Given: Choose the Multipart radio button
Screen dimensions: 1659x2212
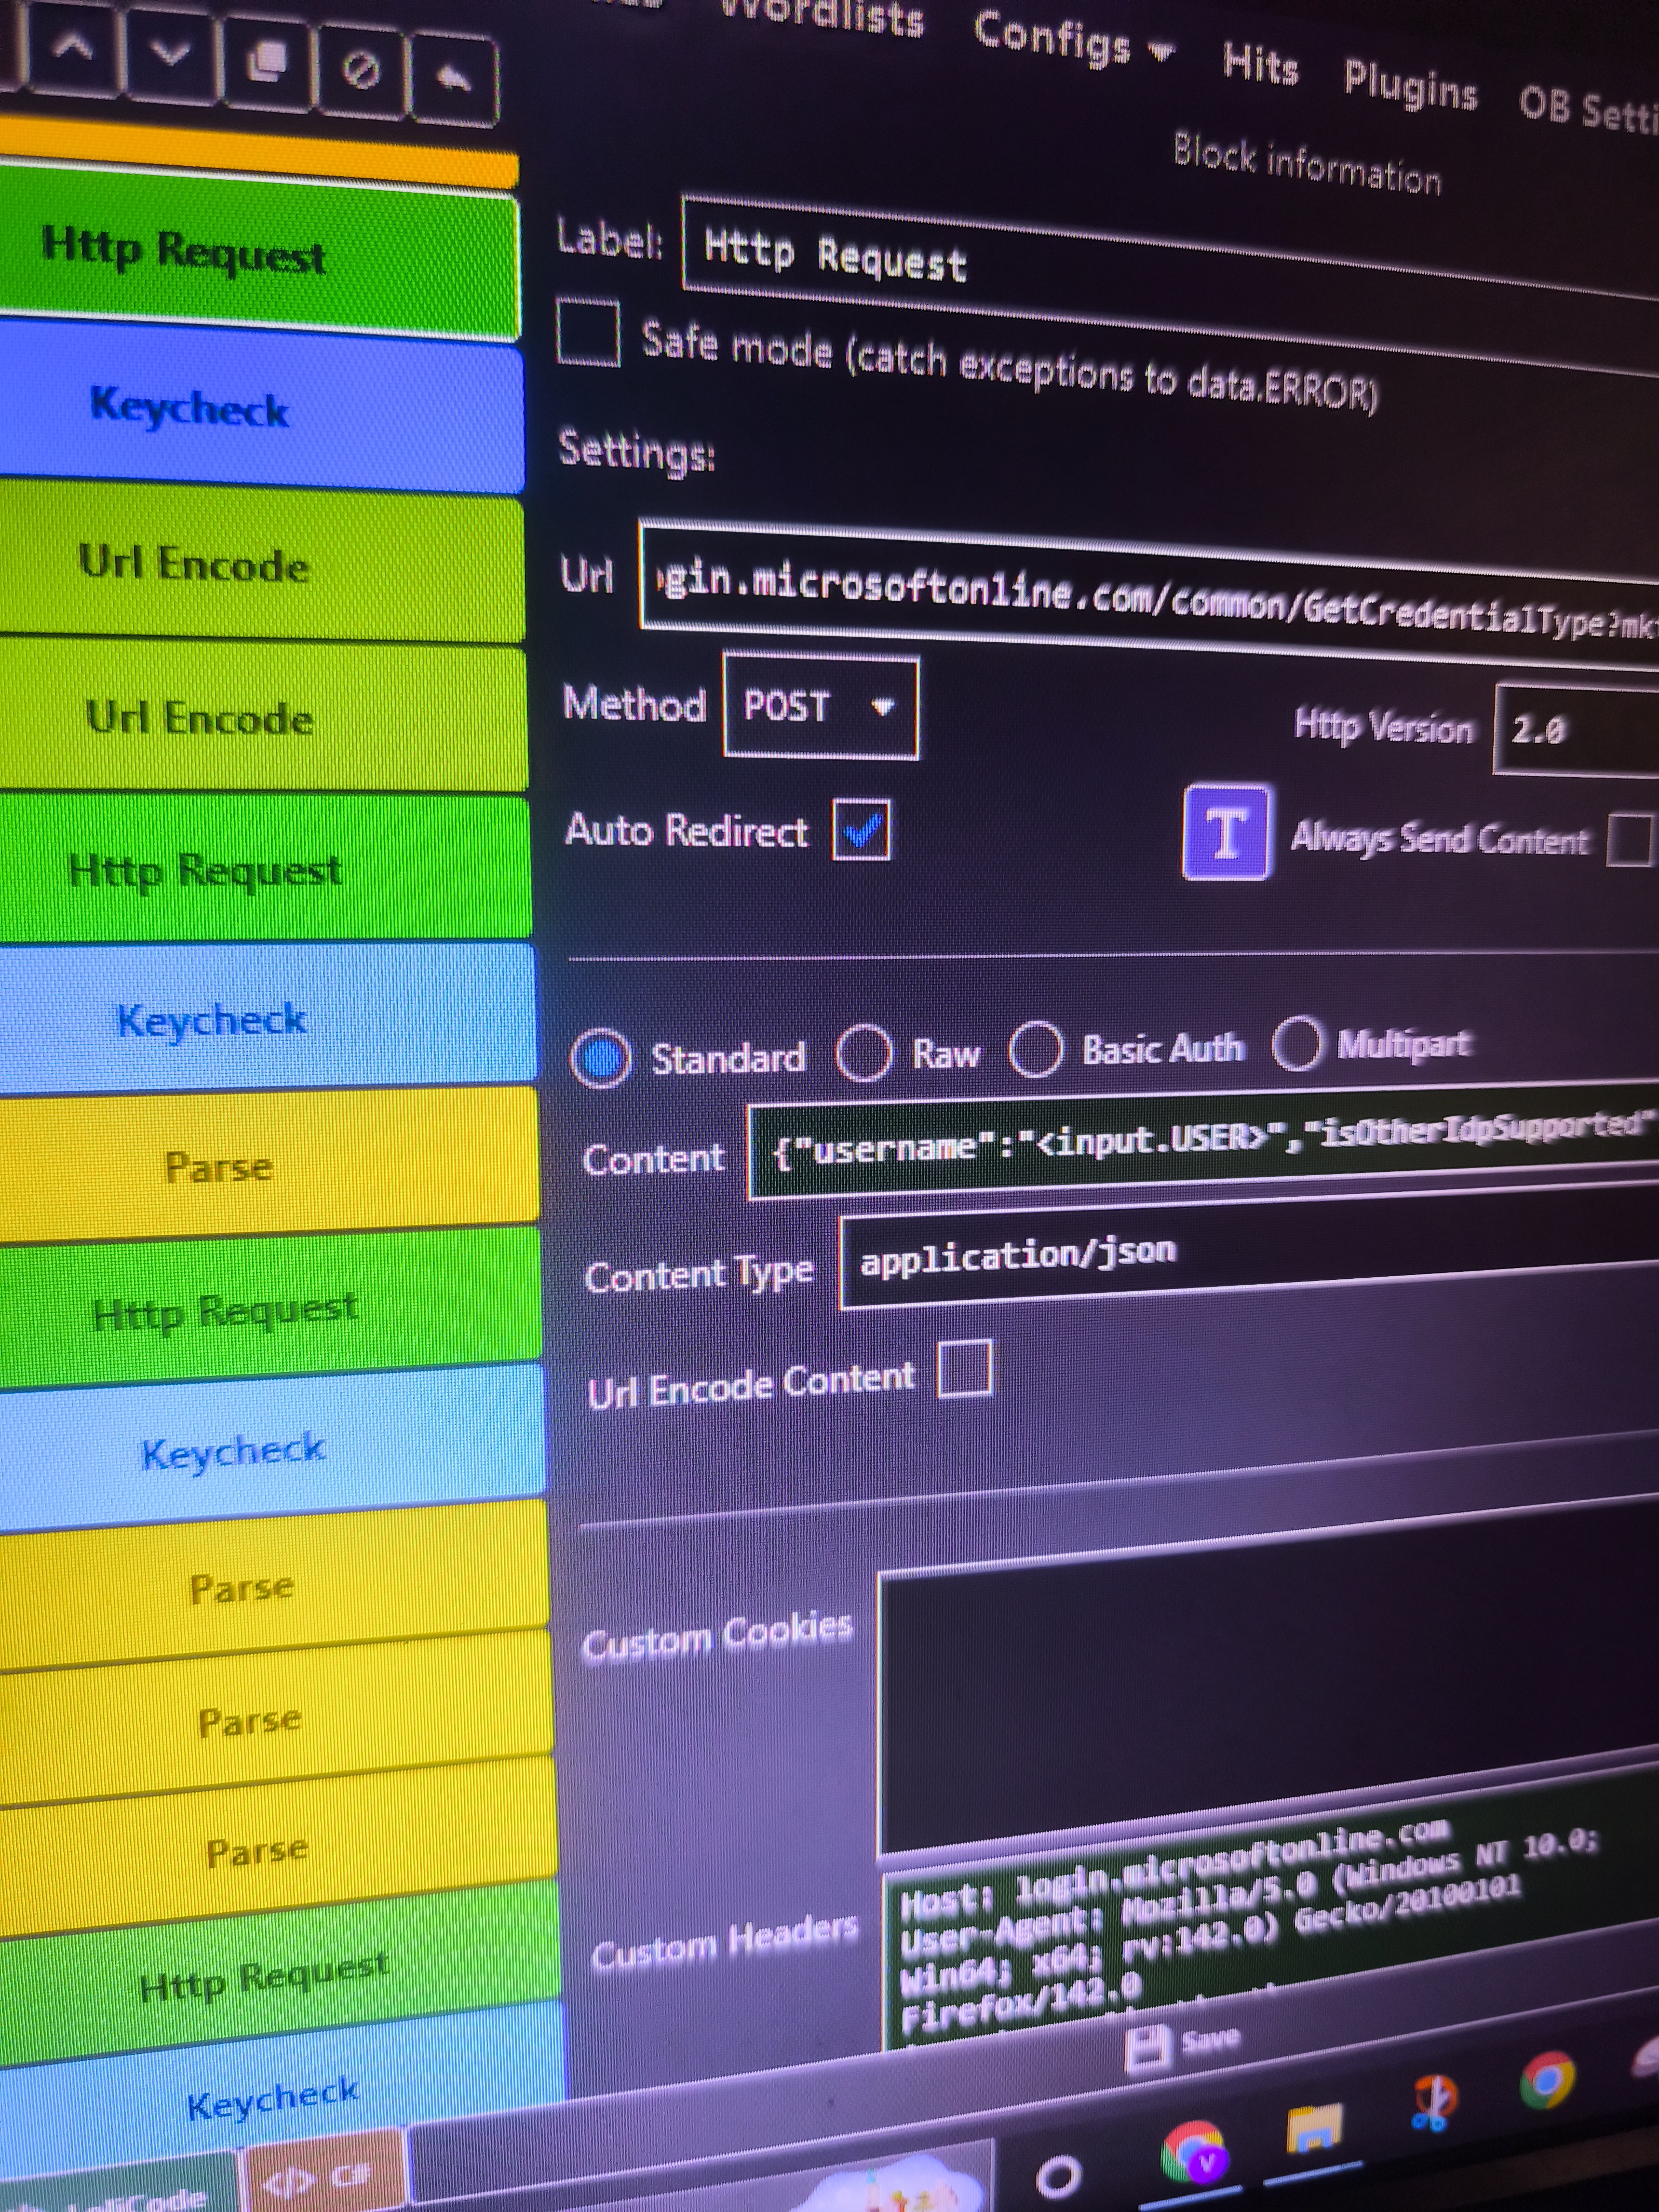Looking at the screenshot, I should pyautogui.click(x=1297, y=1043).
